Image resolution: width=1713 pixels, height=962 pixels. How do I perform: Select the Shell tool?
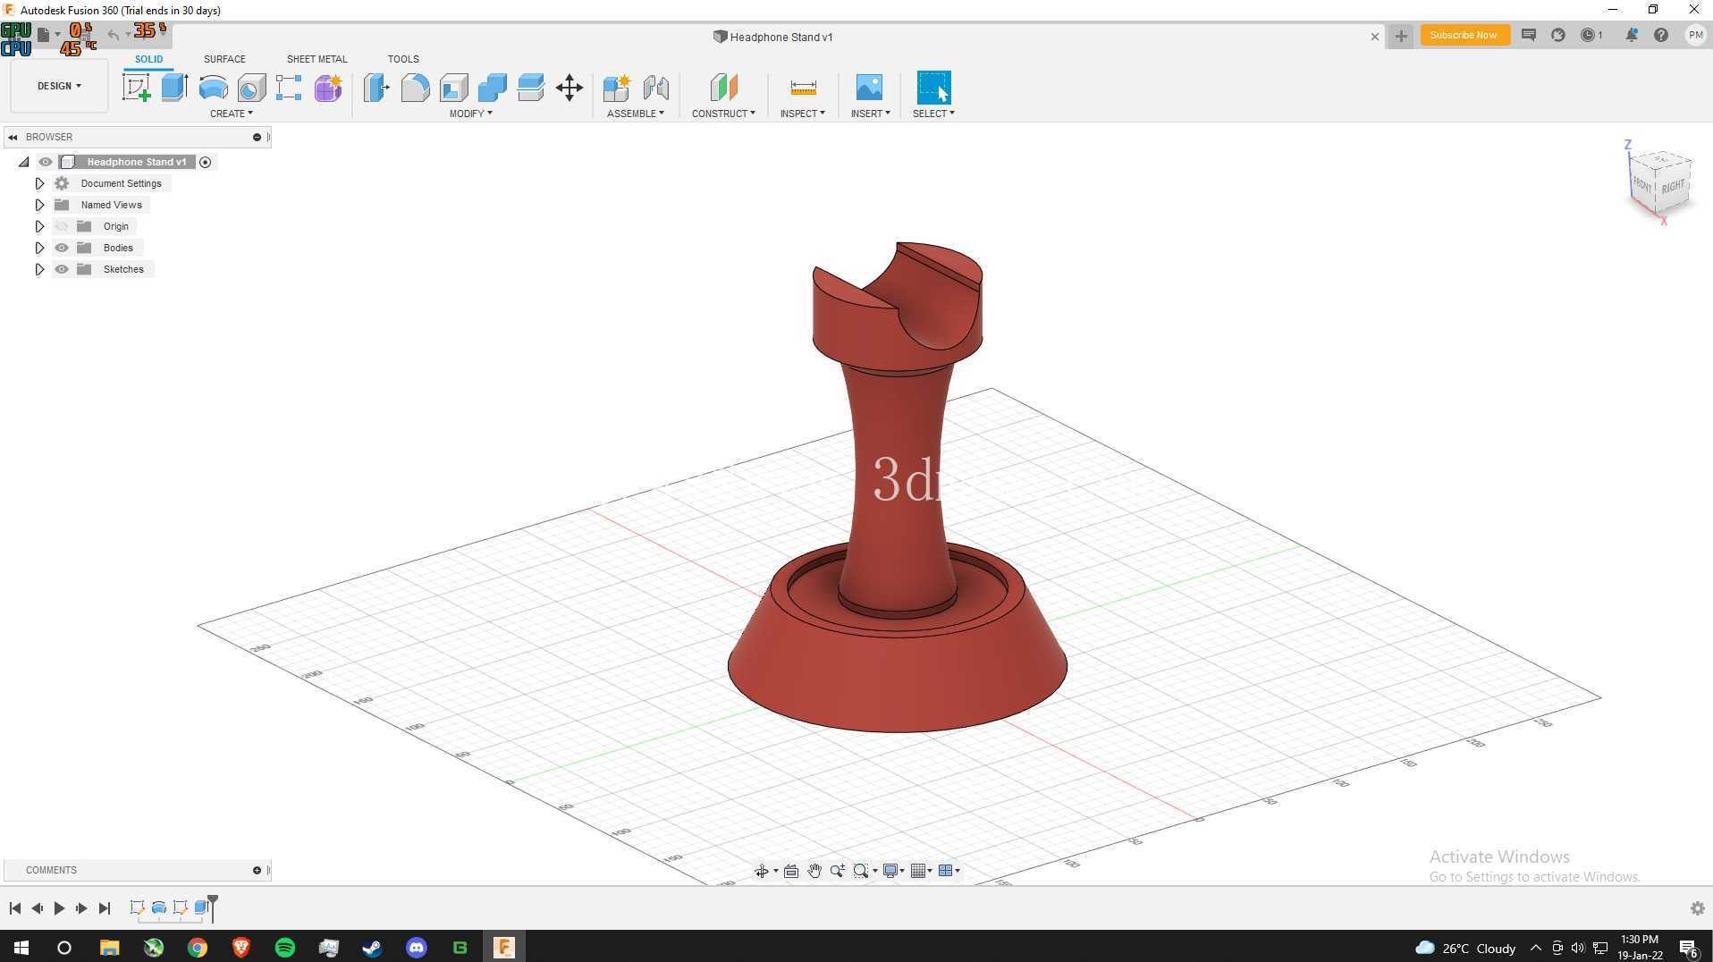click(453, 88)
